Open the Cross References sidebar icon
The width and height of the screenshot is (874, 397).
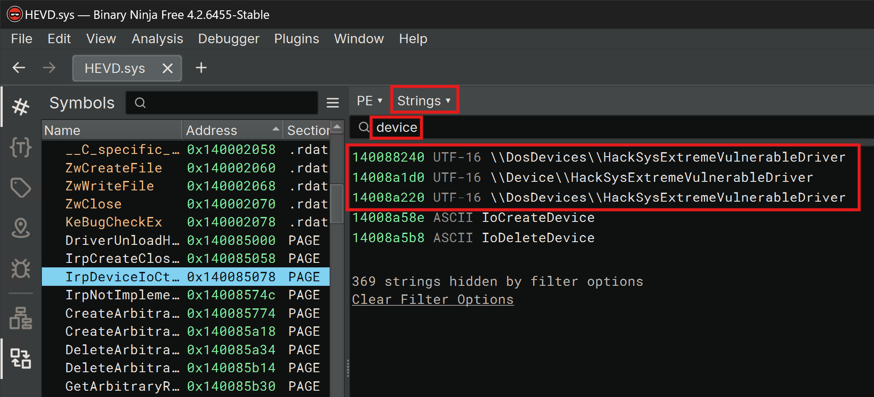(21, 358)
